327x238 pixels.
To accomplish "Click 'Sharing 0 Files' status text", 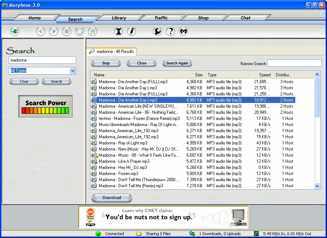I will pos(158,234).
